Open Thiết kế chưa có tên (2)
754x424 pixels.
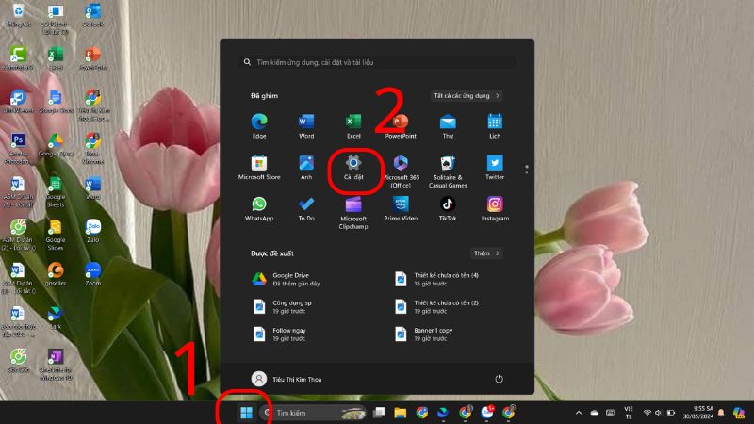pyautogui.click(x=436, y=307)
